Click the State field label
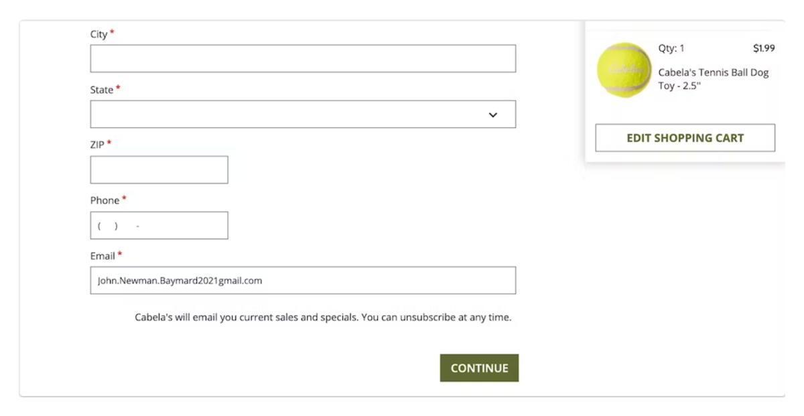 [x=102, y=90]
